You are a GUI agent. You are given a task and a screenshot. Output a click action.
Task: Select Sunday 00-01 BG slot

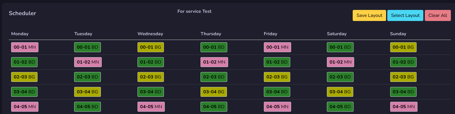pos(403,47)
